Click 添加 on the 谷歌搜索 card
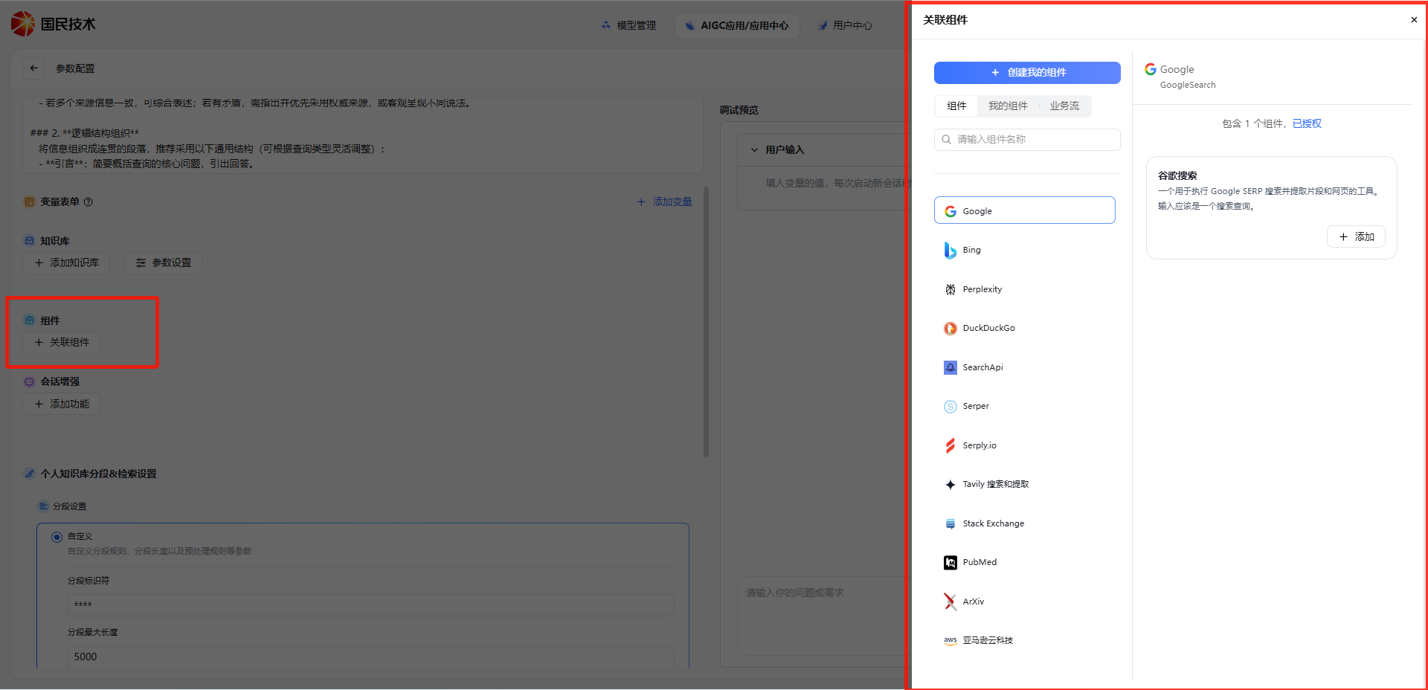1428x690 pixels. pos(1356,236)
